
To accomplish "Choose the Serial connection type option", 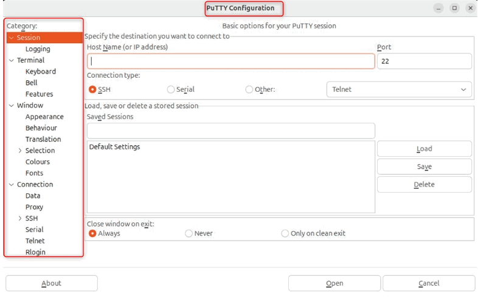I will [171, 89].
